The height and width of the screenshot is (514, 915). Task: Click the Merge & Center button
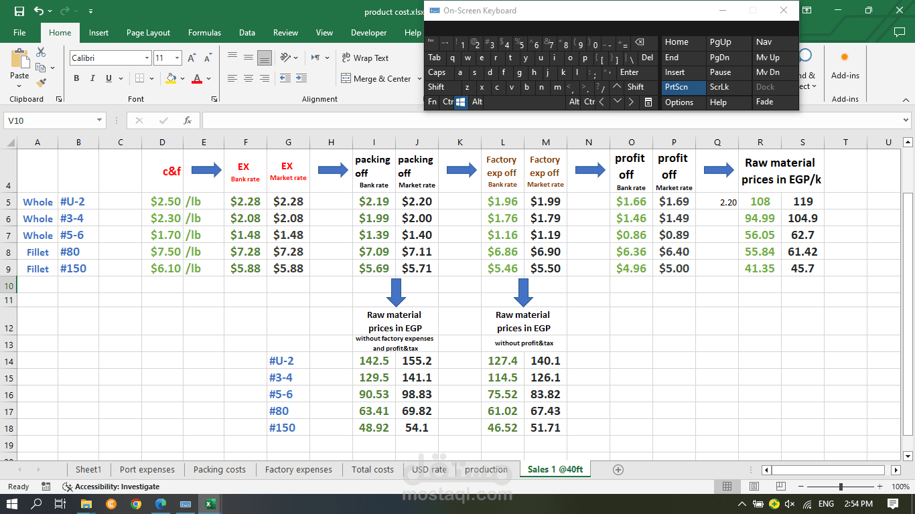(x=376, y=78)
